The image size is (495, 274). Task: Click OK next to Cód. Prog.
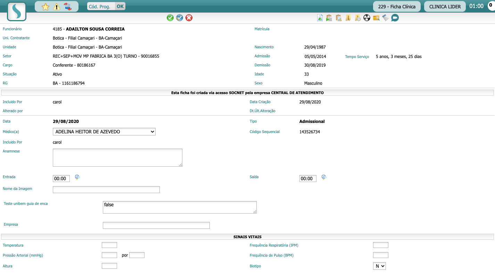coord(120,6)
